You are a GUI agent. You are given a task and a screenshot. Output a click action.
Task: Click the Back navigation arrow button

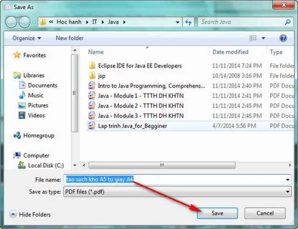(11, 22)
